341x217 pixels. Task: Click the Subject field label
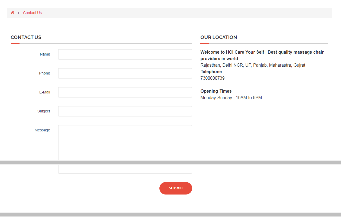pos(44,111)
